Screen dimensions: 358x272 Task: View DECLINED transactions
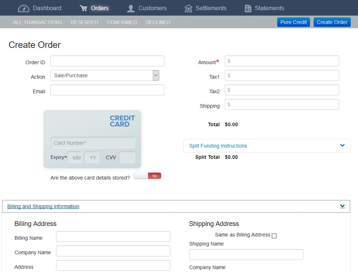[x=158, y=22]
